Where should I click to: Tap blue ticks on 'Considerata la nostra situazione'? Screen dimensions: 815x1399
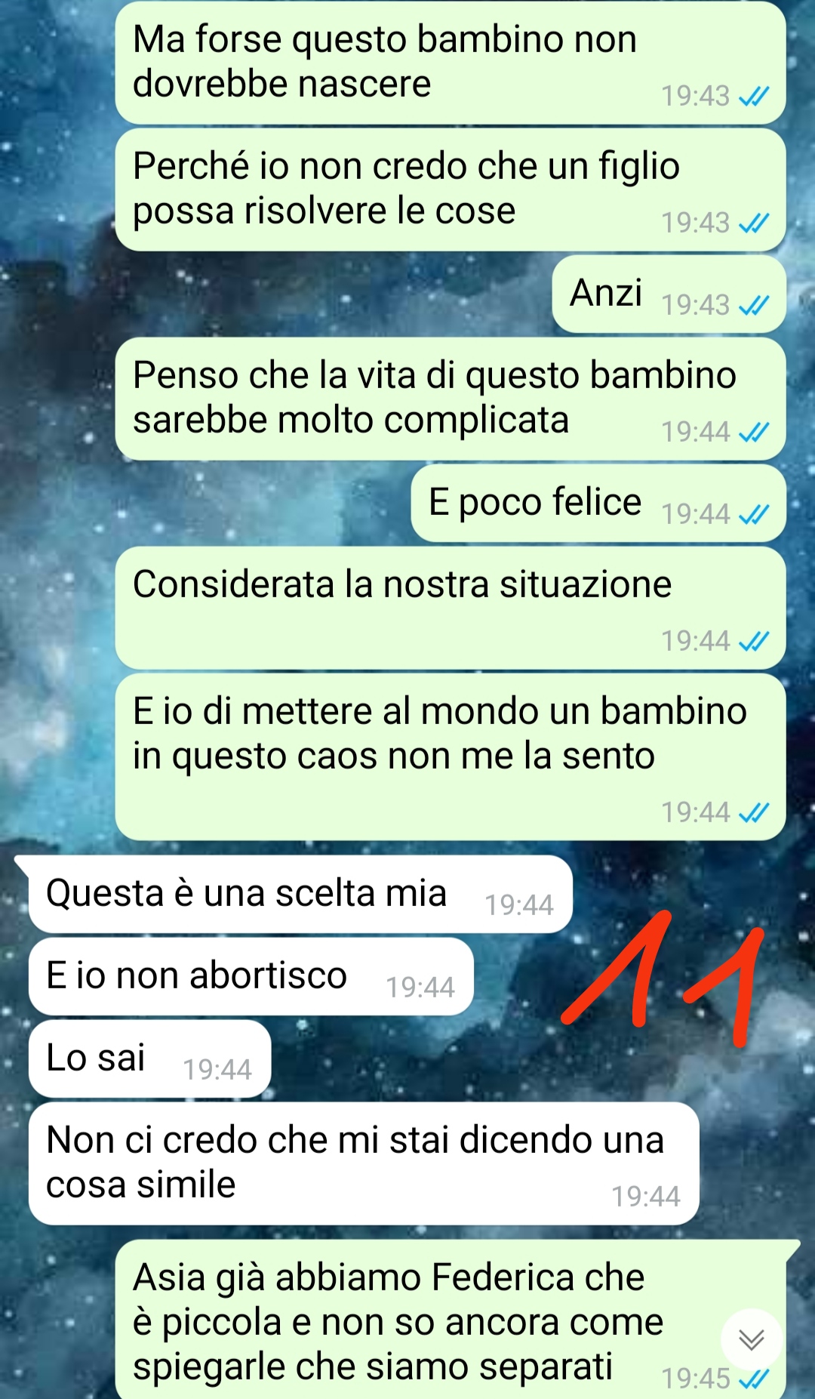[753, 642]
